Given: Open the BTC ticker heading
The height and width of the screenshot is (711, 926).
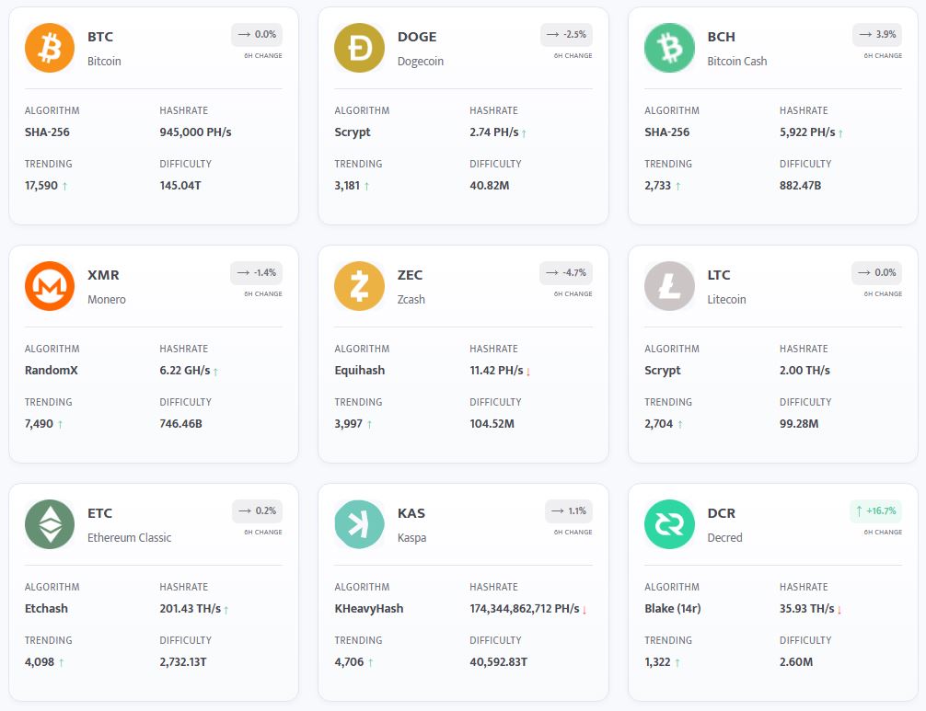Looking at the screenshot, I should point(100,37).
